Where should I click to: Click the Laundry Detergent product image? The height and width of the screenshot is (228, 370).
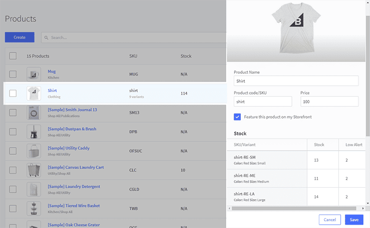click(34, 190)
